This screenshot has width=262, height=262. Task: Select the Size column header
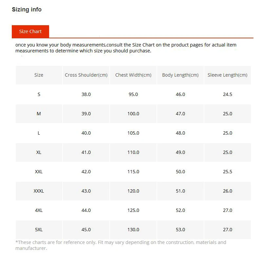pyautogui.click(x=39, y=75)
